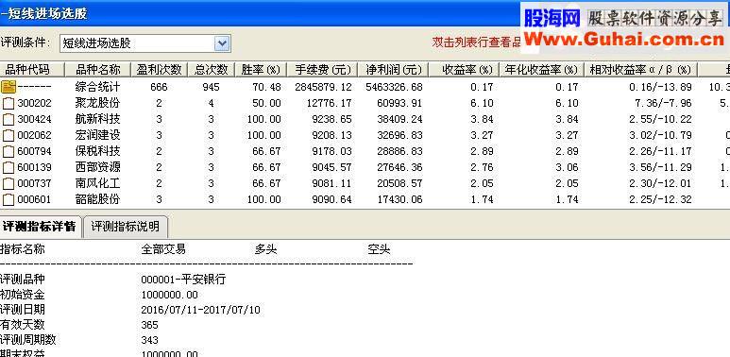Sort by the 品种名称 column header
Viewport: 730px width, 357px height.
pyautogui.click(x=98, y=70)
